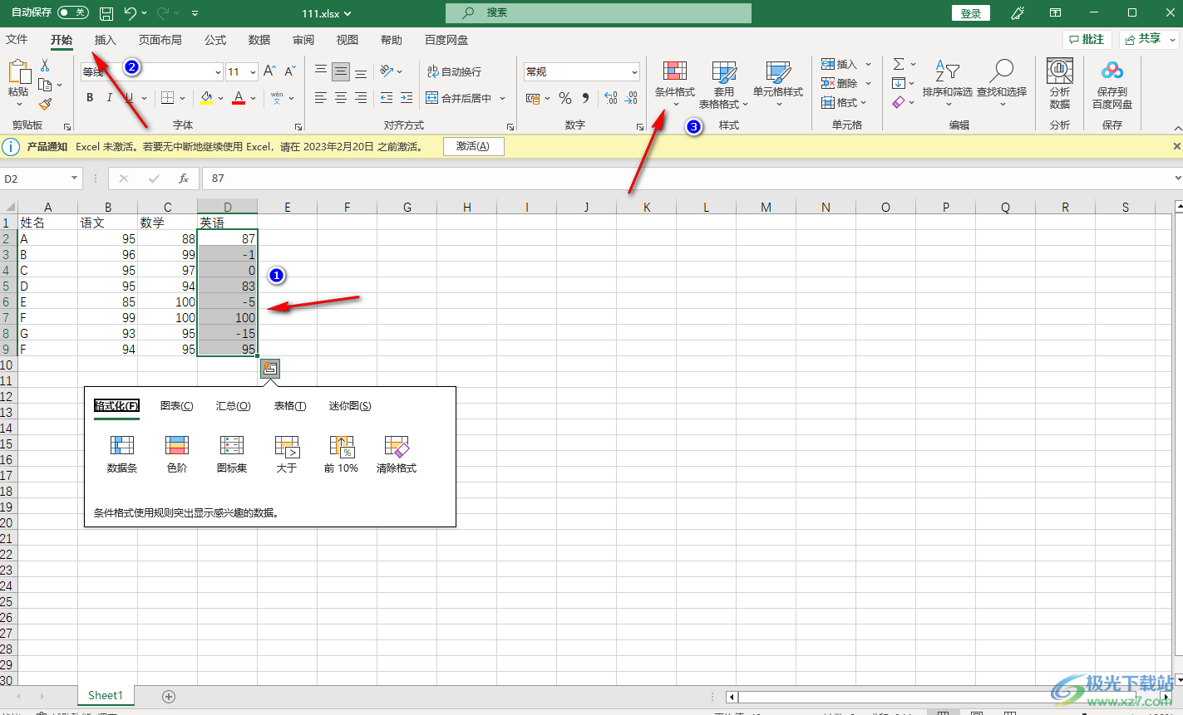The width and height of the screenshot is (1183, 715).
Task: Open the font color dropdown arrow
Action: click(254, 98)
